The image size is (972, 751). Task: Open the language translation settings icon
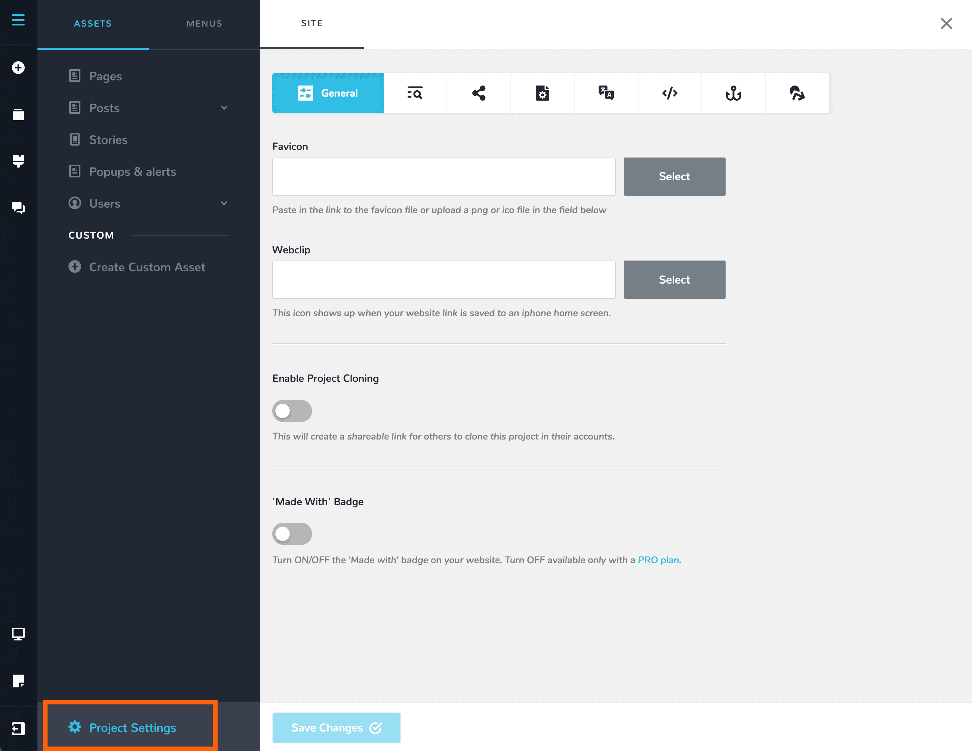tap(606, 93)
